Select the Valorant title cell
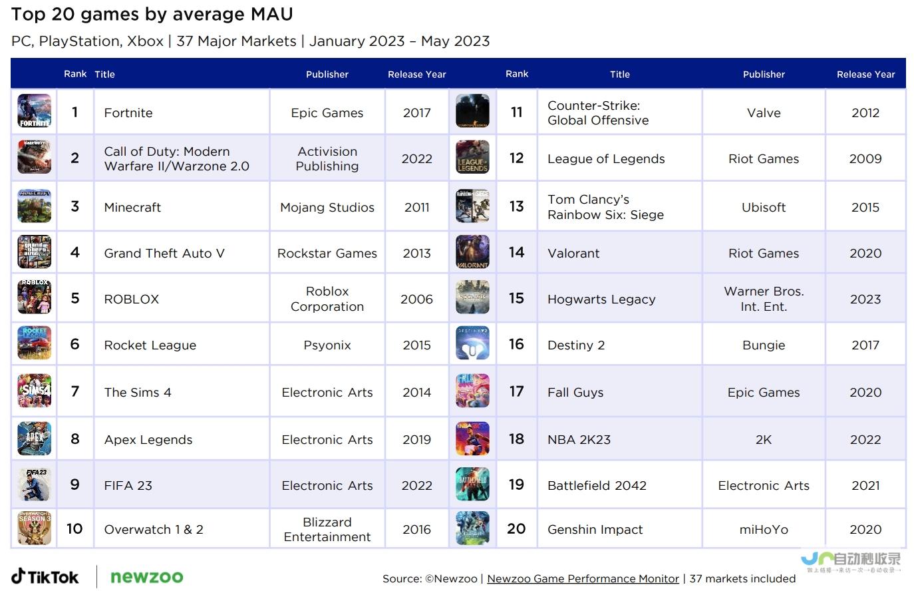The image size is (914, 591). tap(619, 253)
